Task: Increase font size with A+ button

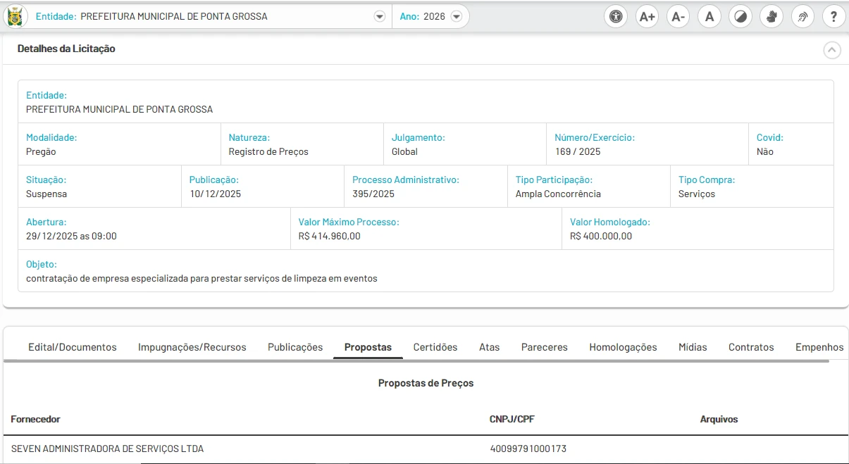Action: point(647,16)
